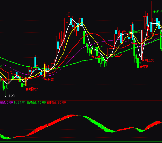The height and width of the screenshot is (143, 162).
Task: Click the overlapping 买进 周金叉 star at lower left
Action: click(x=27, y=89)
